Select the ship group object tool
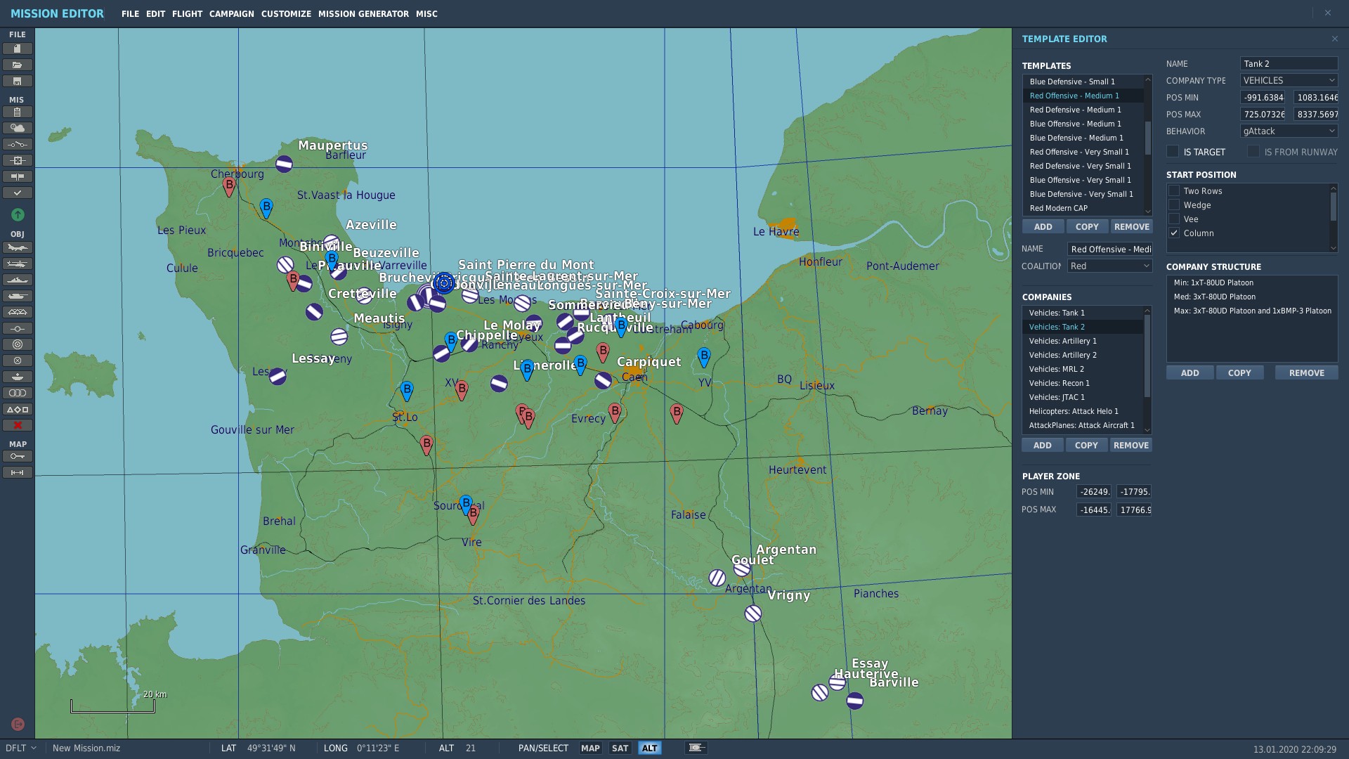 click(x=18, y=280)
